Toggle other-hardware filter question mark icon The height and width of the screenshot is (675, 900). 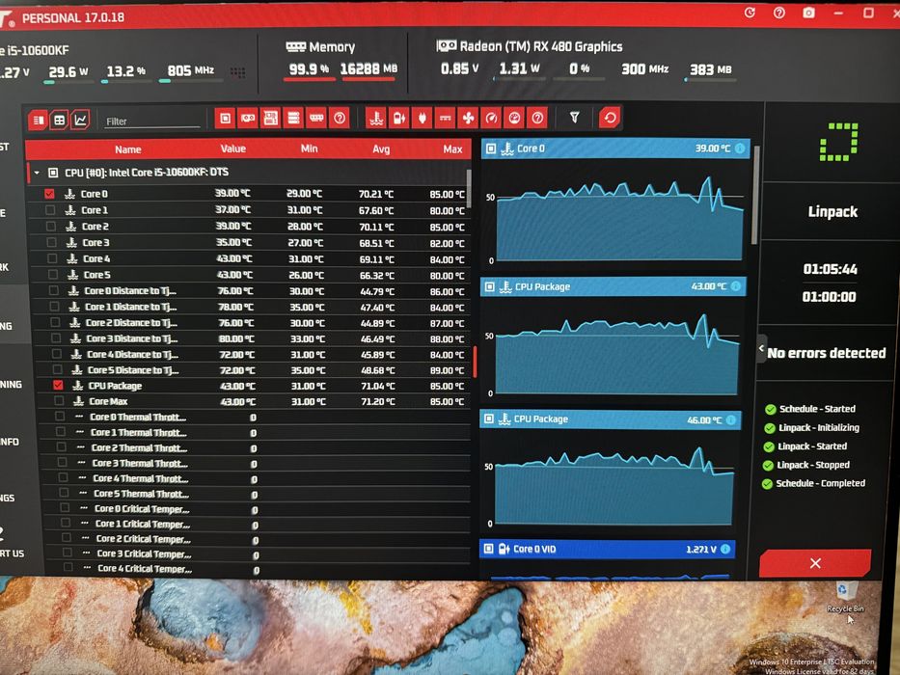[x=340, y=119]
